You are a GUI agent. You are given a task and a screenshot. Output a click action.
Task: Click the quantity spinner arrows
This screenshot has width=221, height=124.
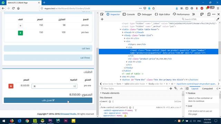pyautogui.click(x=35, y=86)
